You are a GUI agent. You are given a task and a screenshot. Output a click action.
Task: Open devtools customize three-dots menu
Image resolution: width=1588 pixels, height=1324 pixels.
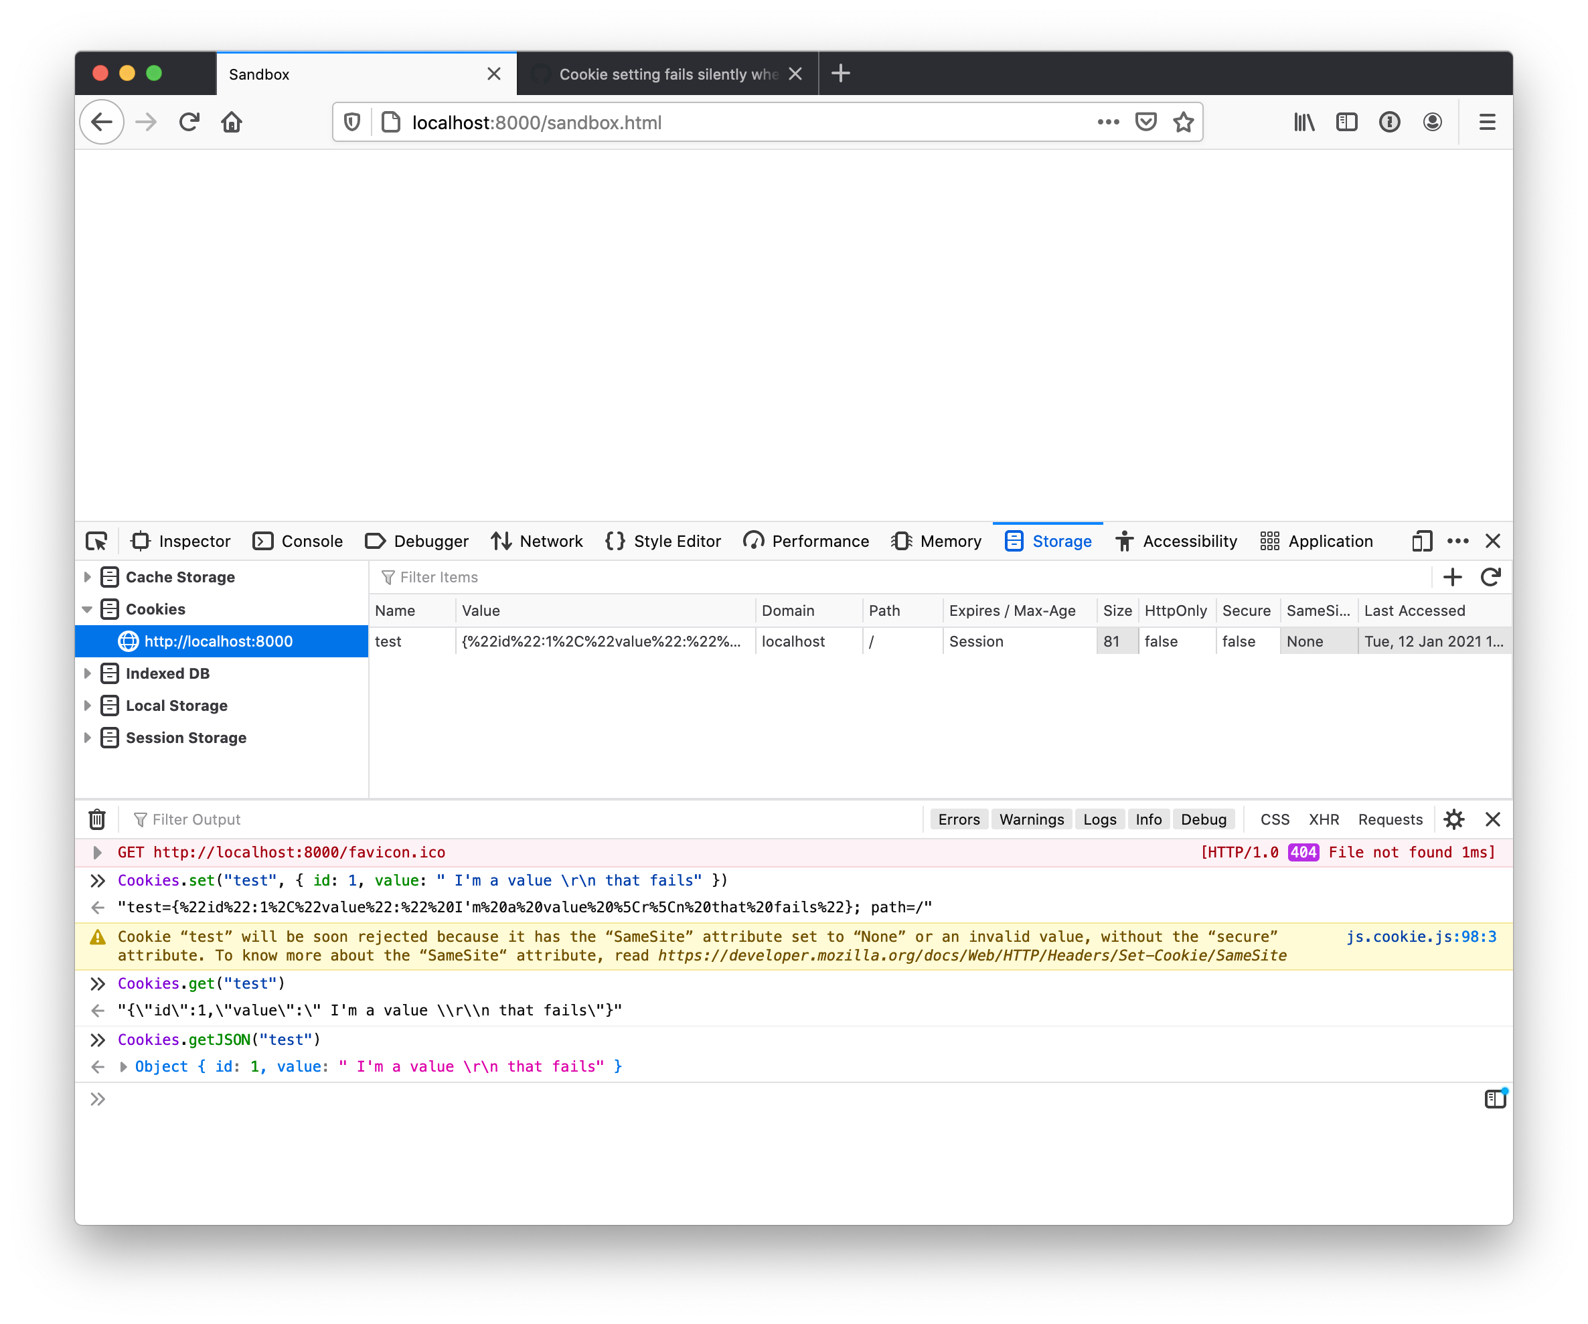pyautogui.click(x=1458, y=542)
